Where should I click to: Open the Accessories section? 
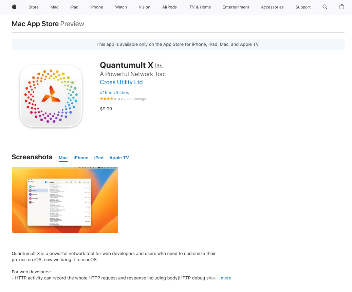pos(272,7)
